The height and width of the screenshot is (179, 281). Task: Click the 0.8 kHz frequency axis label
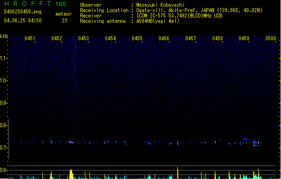[x=4, y=125]
